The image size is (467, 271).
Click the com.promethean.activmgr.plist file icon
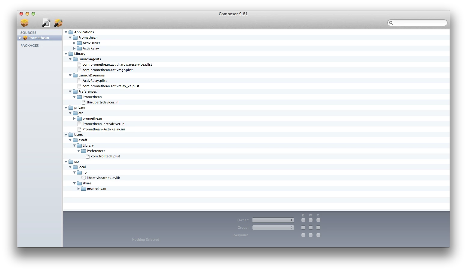[x=79, y=70]
